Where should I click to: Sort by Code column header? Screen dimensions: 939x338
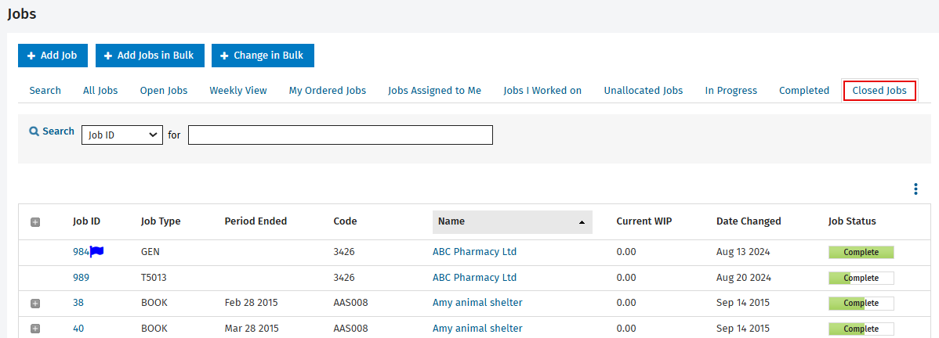[345, 221]
